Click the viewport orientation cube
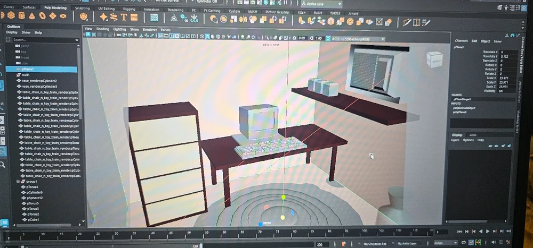533x248 pixels. 434,59
